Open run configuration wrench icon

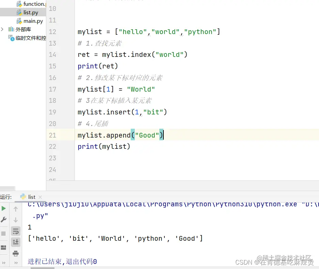tap(3, 219)
